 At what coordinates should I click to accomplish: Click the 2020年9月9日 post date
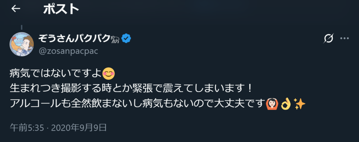(79, 128)
